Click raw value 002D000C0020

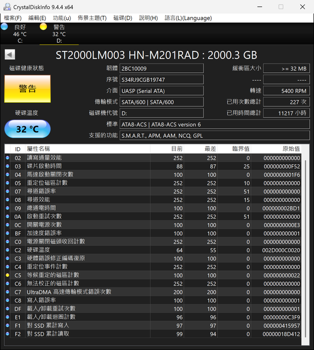pos(281,250)
